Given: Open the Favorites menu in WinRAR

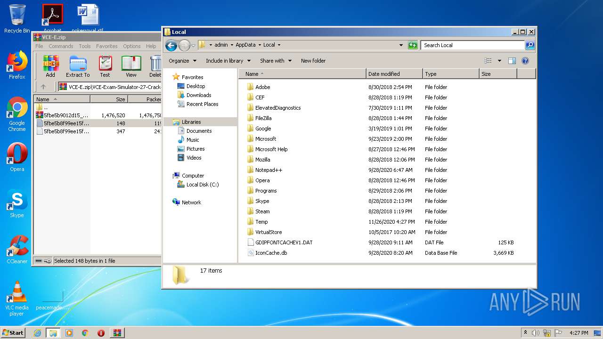Looking at the screenshot, I should pos(107,46).
